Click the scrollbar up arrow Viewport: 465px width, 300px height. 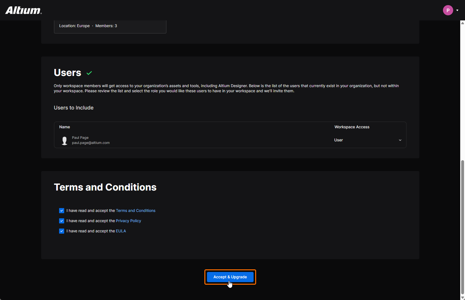pos(462,23)
